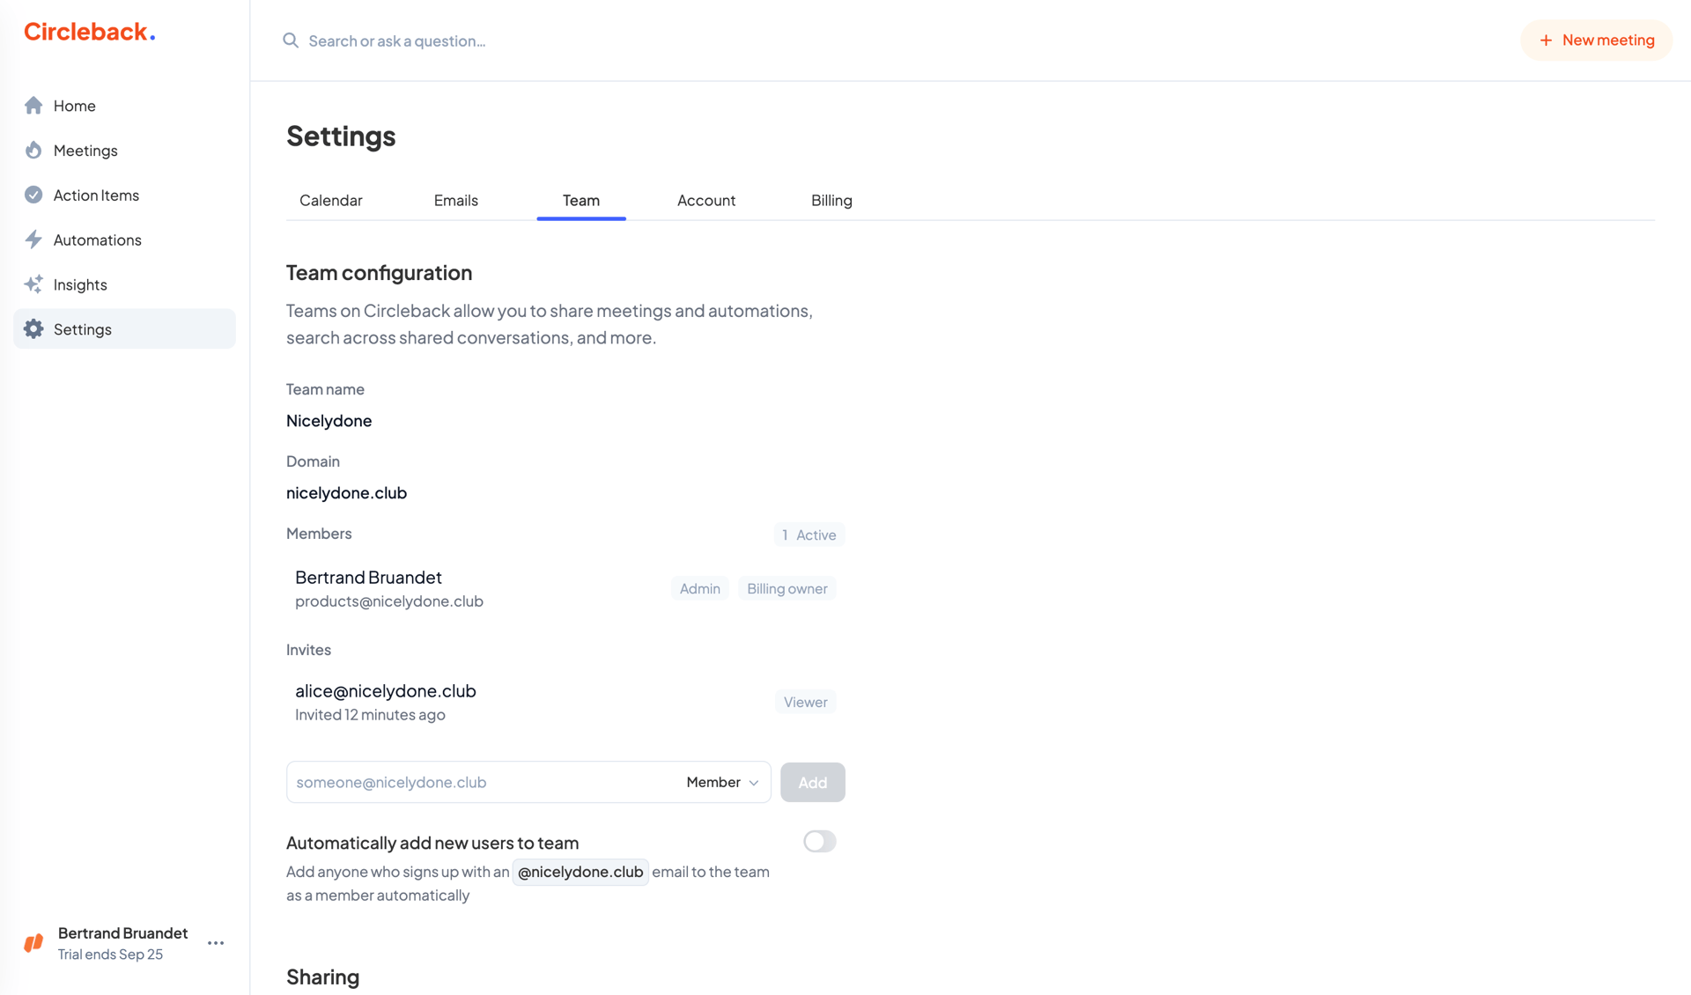The width and height of the screenshot is (1691, 995).
Task: Click the Active members count badge
Action: (x=809, y=534)
